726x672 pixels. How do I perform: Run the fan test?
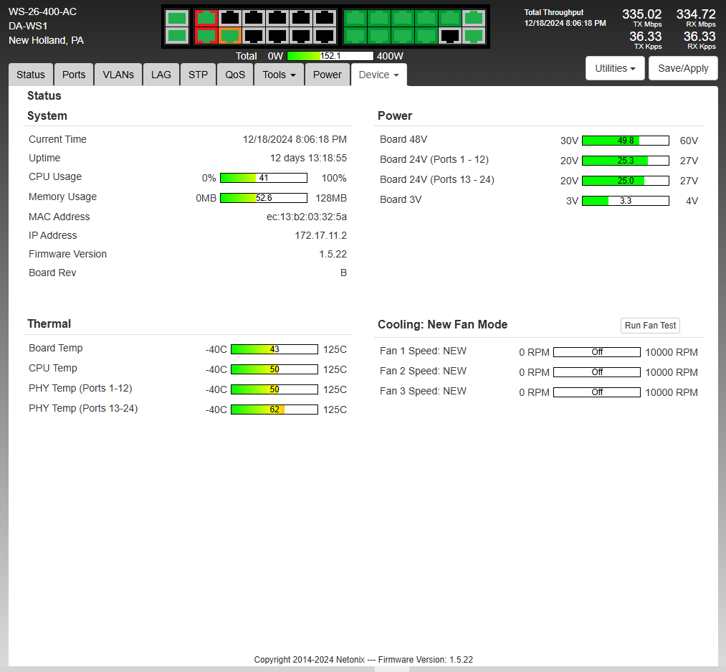pyautogui.click(x=650, y=326)
